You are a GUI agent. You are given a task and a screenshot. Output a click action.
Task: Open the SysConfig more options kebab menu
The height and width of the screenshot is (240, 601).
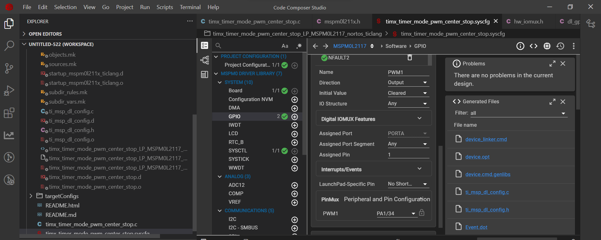point(574,46)
